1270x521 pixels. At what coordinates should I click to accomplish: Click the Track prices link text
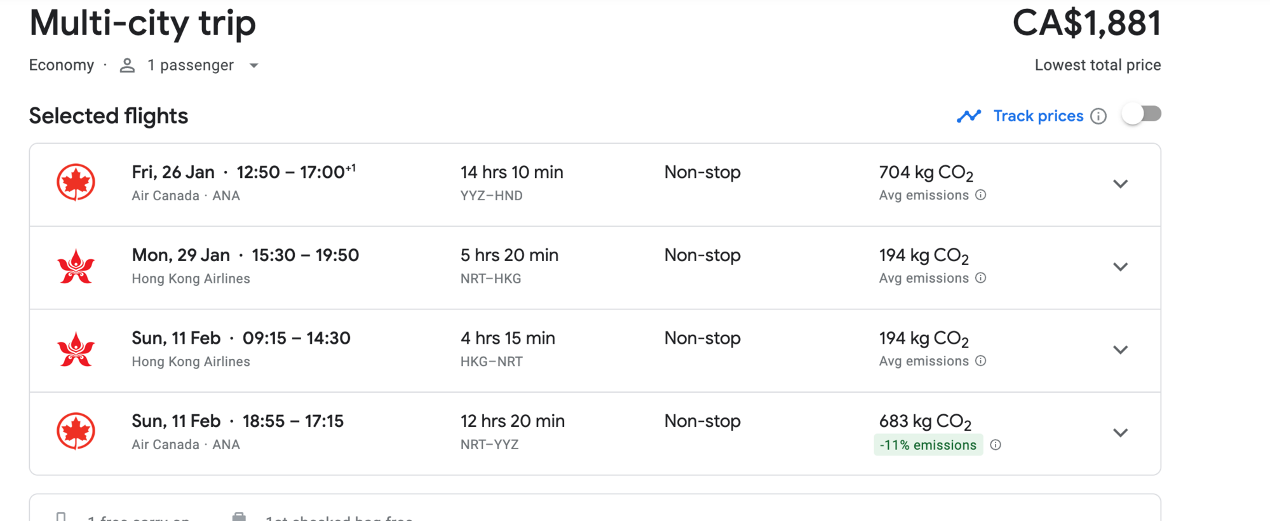[1038, 116]
